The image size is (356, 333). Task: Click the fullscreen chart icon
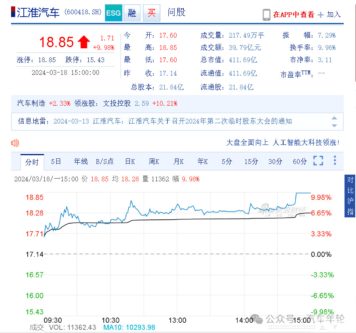click(x=318, y=160)
